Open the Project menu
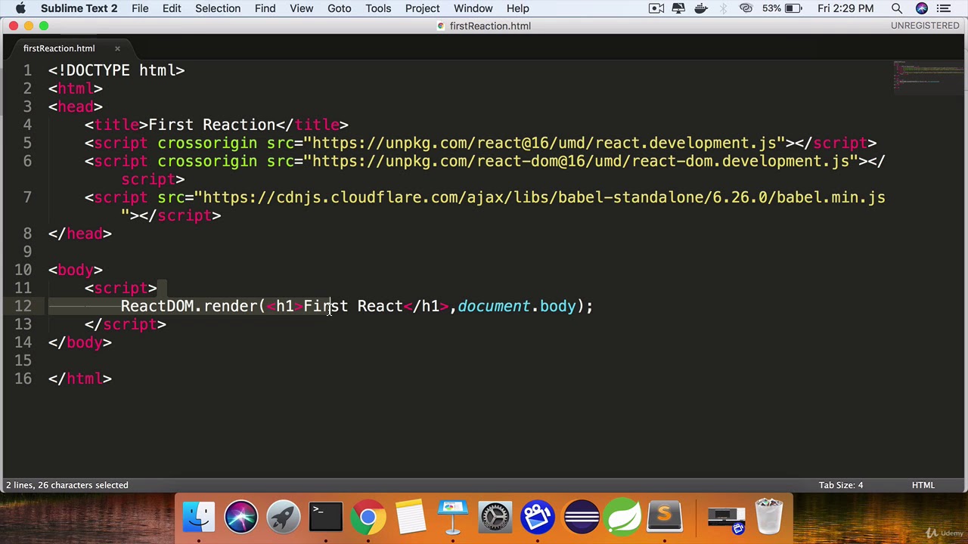The image size is (968, 544). coord(422,8)
